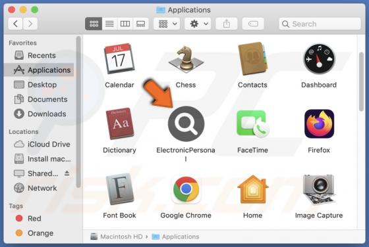
Task: Click the Firefox name label
Action: point(319,150)
